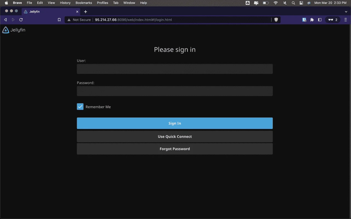Open a new tab with plus
Screen dimensions: 351x219
(86, 12)
